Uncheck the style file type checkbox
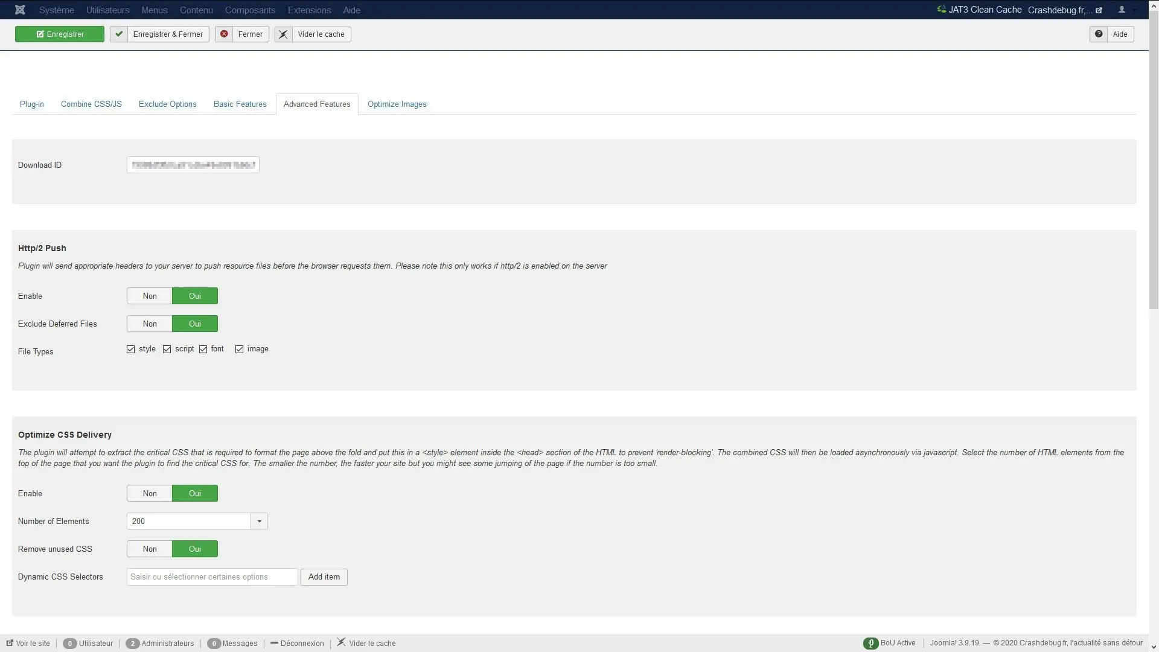 [130, 349]
